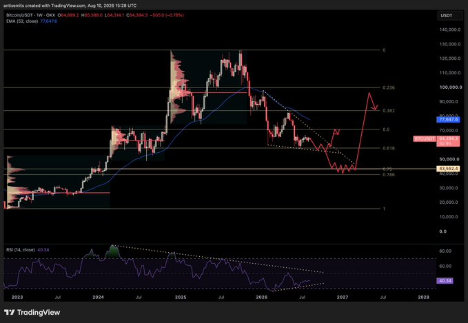This screenshot has height=323, width=468.
Task: Click the RSI (14, close) indicator label
Action: point(21,249)
